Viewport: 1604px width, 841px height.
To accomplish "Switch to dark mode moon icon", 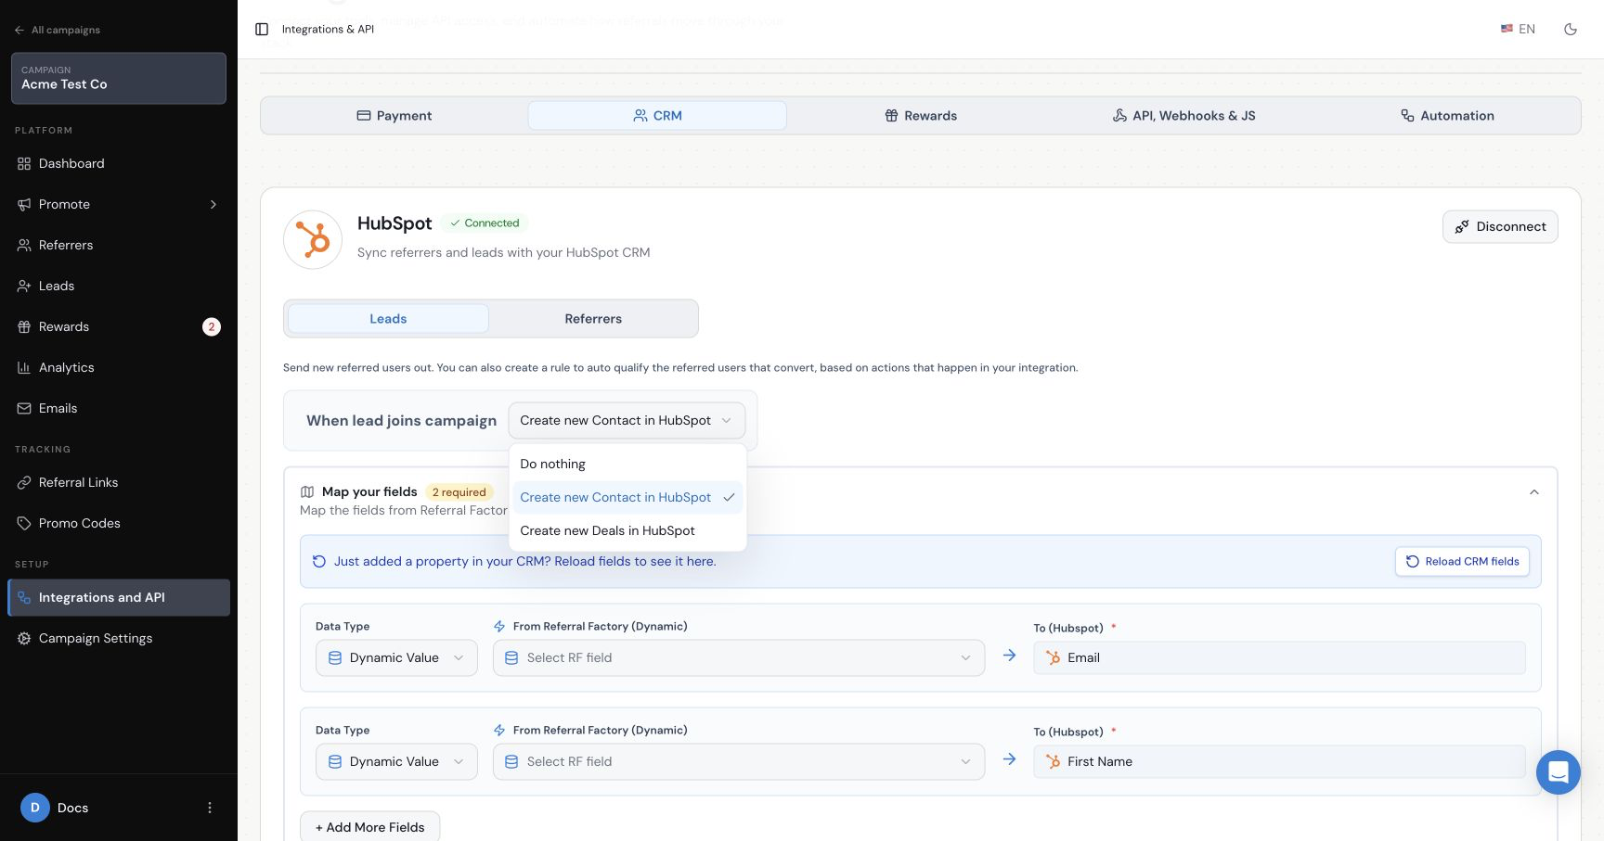I will (x=1571, y=29).
